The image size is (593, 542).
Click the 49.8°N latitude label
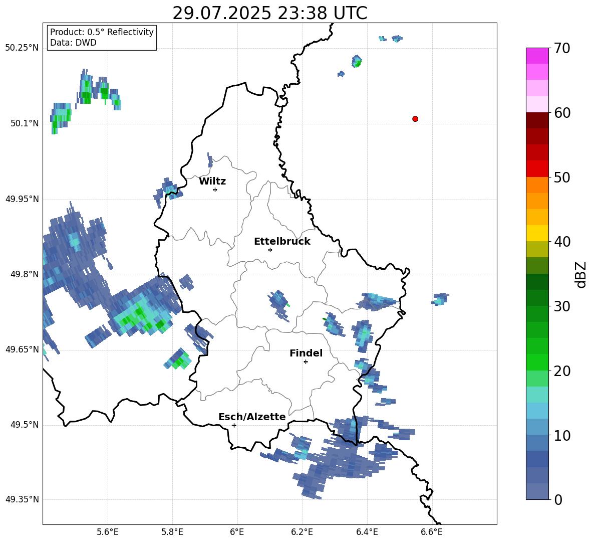tap(25, 274)
